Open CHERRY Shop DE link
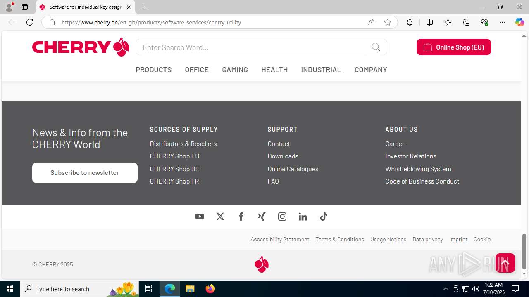 [x=174, y=169]
